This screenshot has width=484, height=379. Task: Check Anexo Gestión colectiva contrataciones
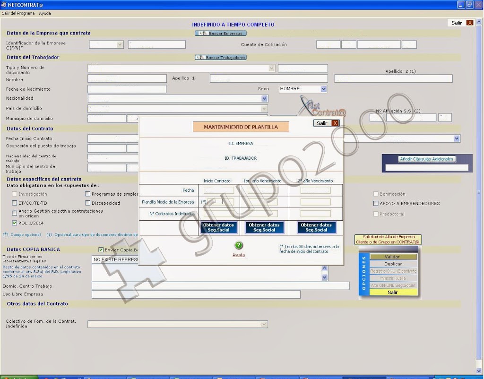coord(15,213)
